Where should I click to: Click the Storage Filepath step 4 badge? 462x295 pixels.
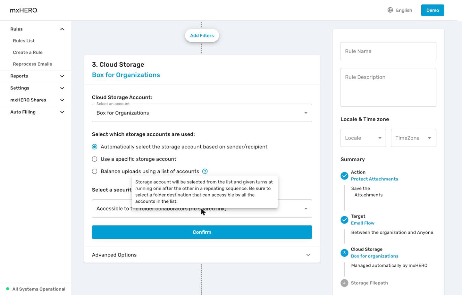click(x=344, y=283)
